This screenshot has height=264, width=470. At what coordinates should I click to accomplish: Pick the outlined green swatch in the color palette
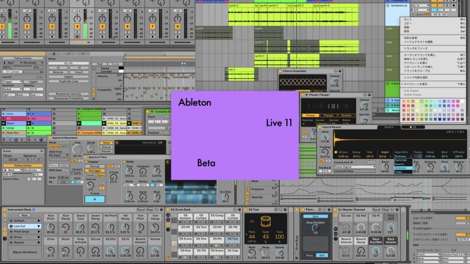[422, 101]
